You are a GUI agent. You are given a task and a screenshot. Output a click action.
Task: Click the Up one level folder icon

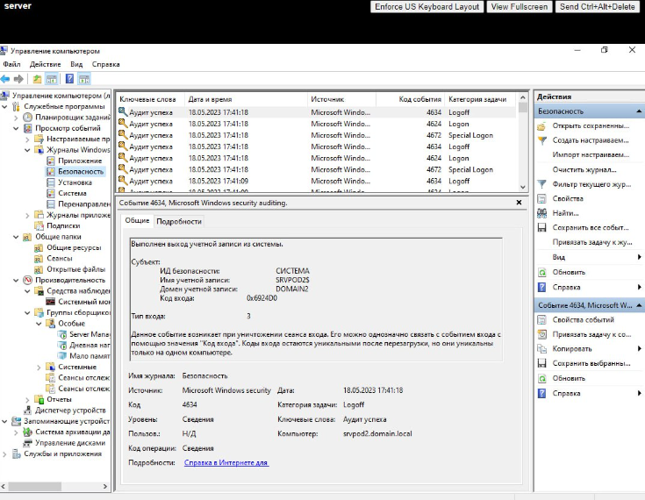click(37, 79)
